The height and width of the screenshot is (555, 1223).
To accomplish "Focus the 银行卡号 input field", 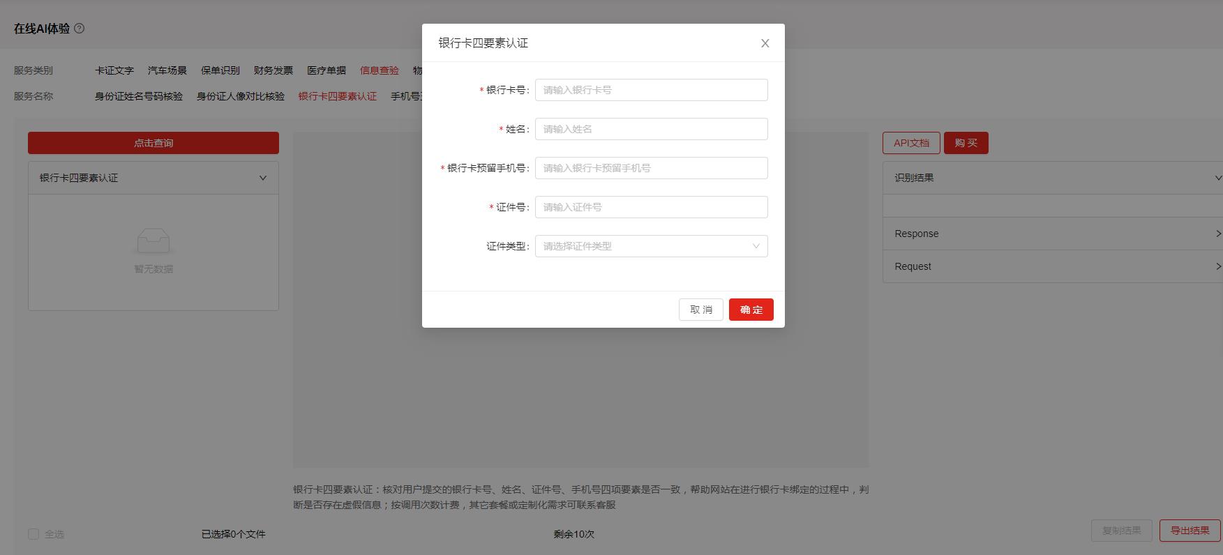I will [x=651, y=90].
